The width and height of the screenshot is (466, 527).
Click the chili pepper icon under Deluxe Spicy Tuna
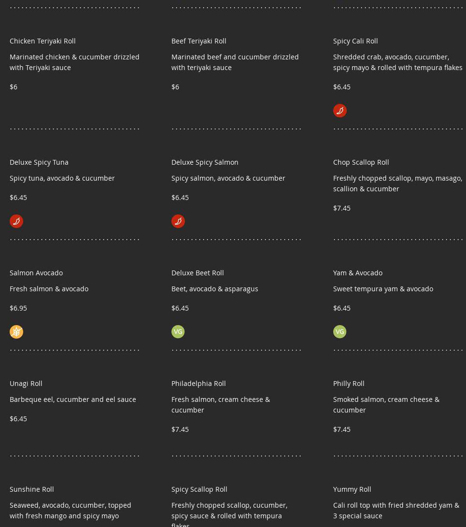[16, 221]
